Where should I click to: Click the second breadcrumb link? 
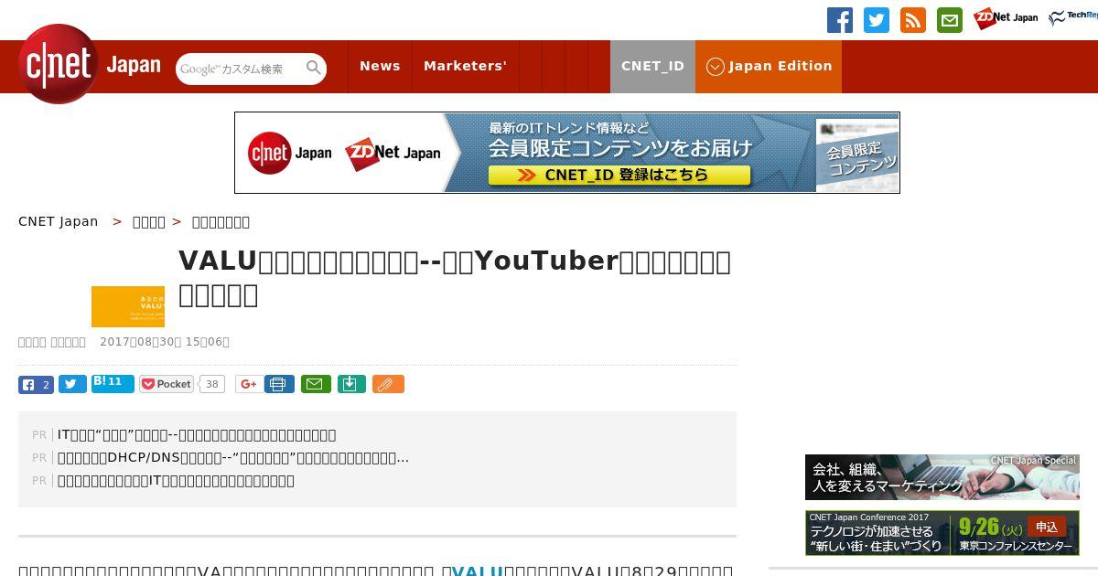point(149,221)
